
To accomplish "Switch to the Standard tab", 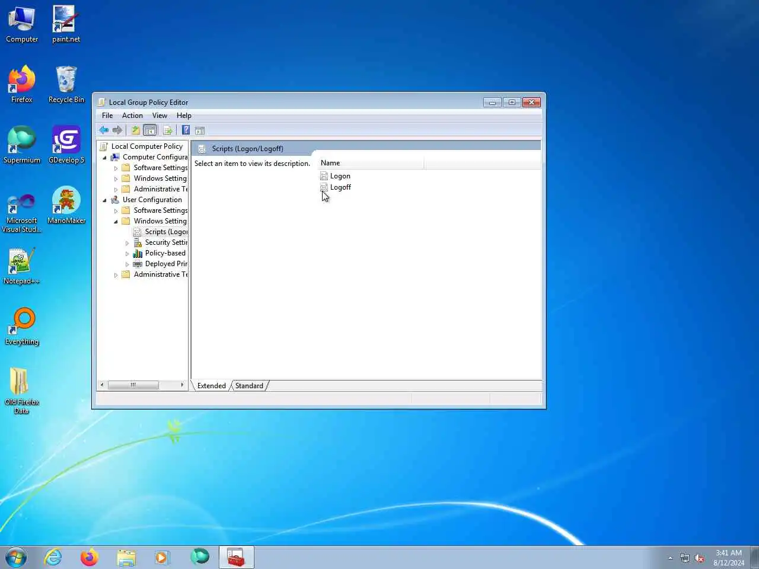I will 249,386.
